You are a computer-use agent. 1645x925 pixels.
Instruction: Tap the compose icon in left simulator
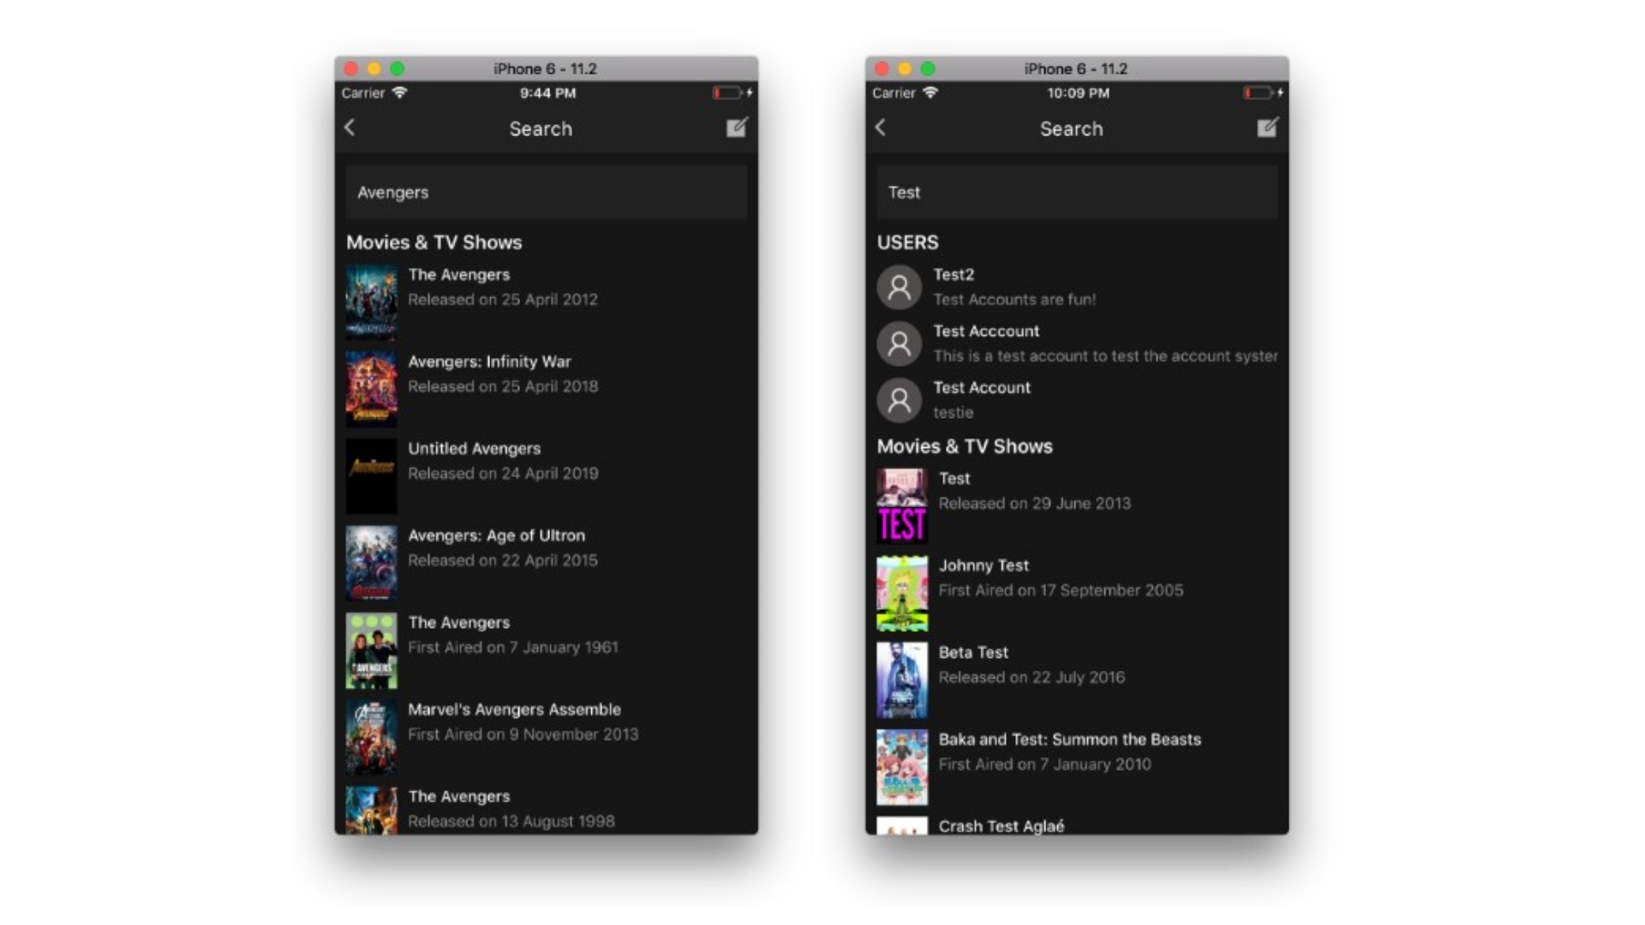737,128
